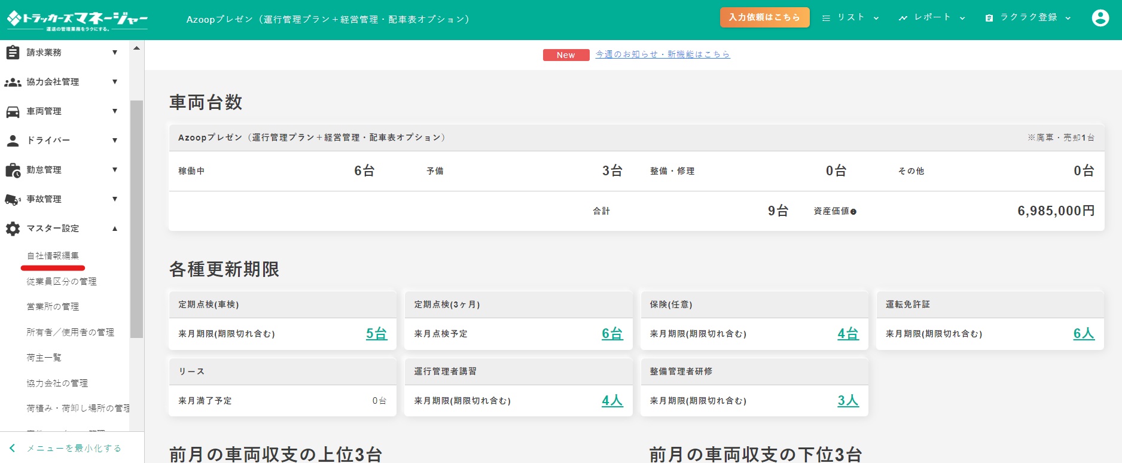This screenshot has height=463, width=1122.
Task: Collapse the マスター設定 submenu arrow
Action: click(x=115, y=229)
